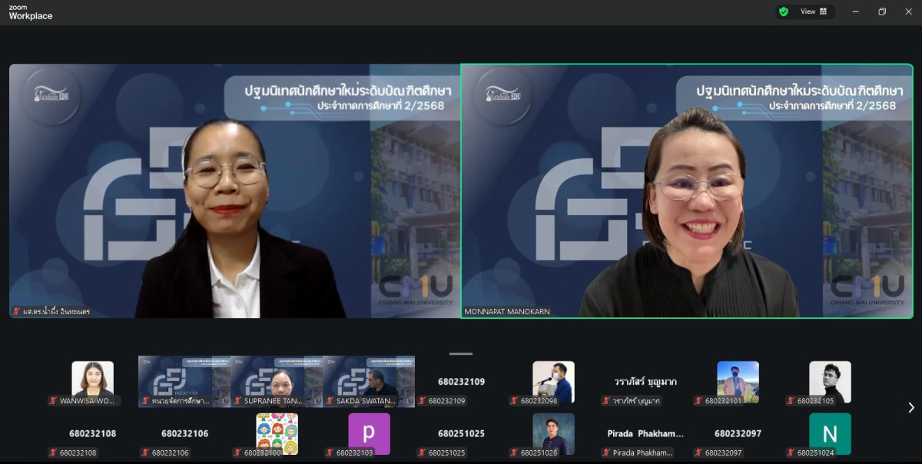Click SAKDA SWATAN participant video thumbnail
922x464 pixels.
click(x=369, y=380)
